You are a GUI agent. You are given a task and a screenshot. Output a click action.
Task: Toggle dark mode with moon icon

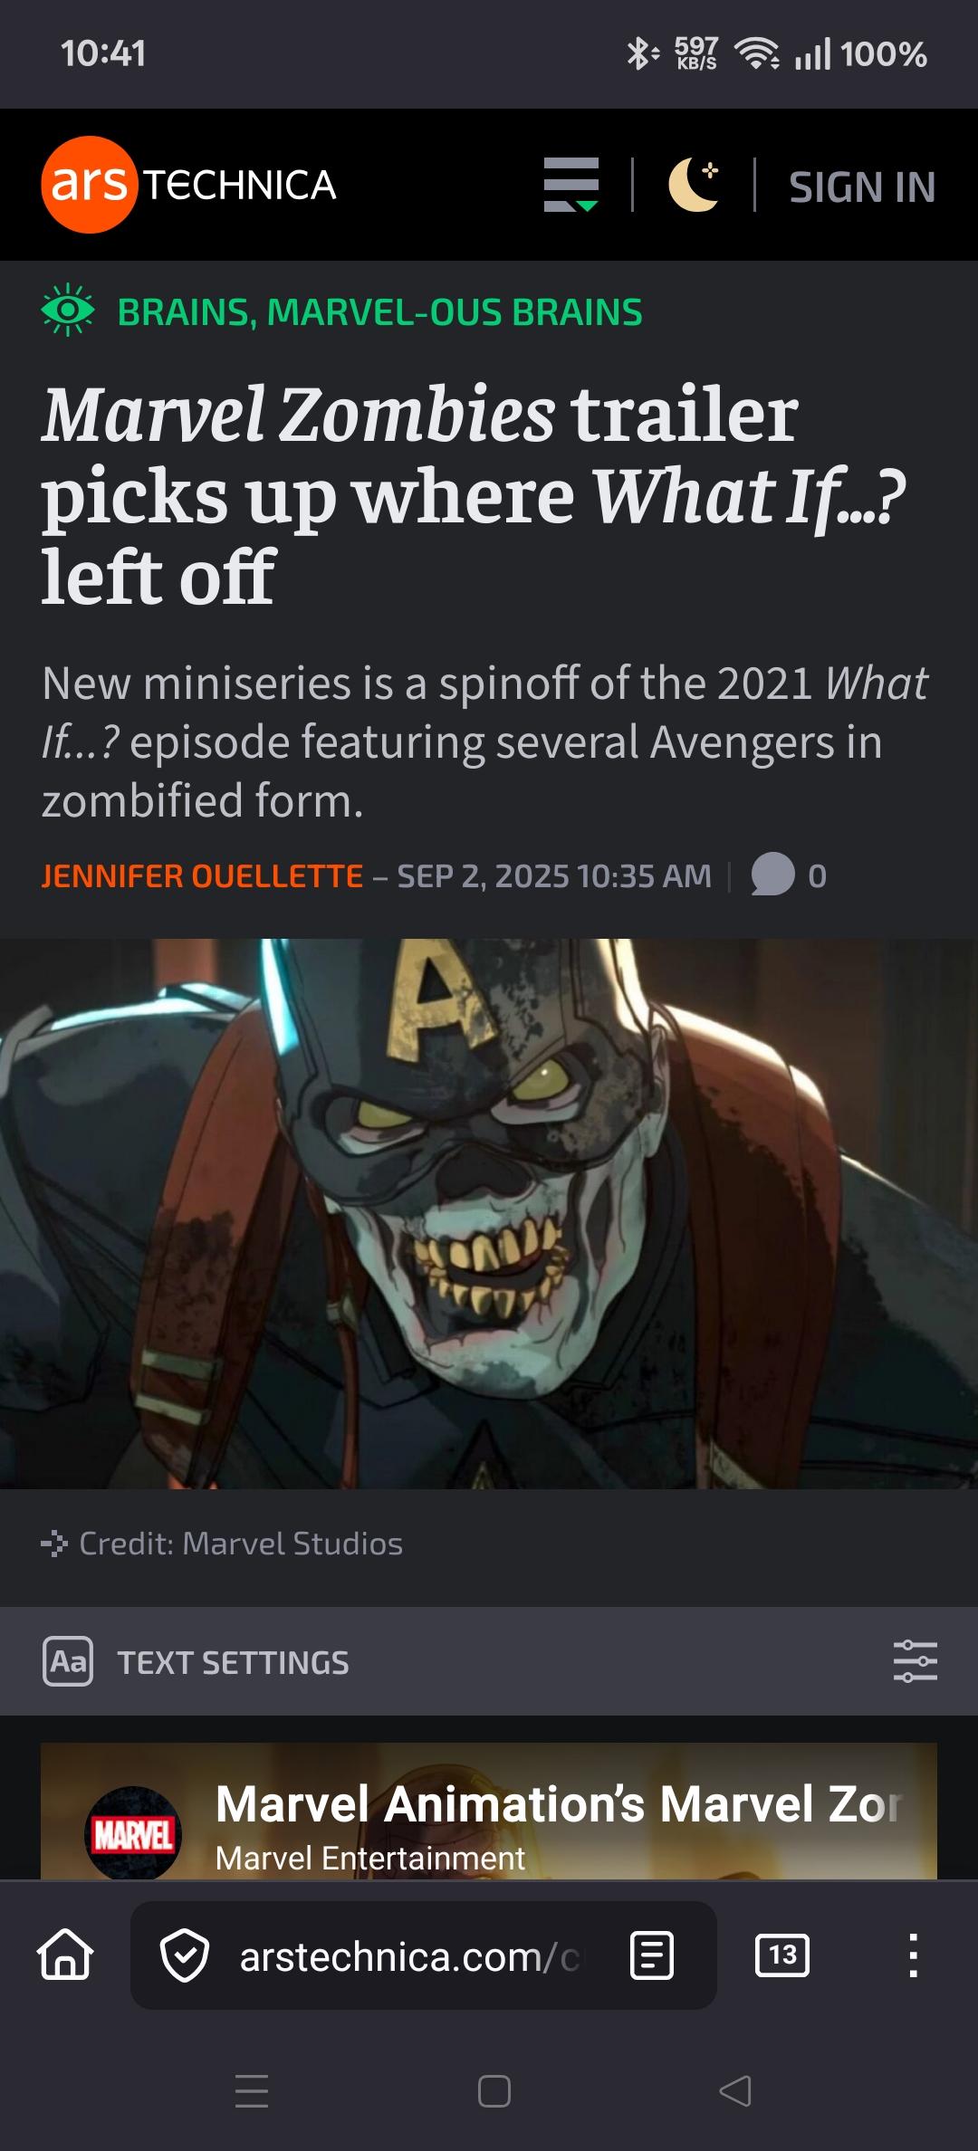(x=694, y=185)
